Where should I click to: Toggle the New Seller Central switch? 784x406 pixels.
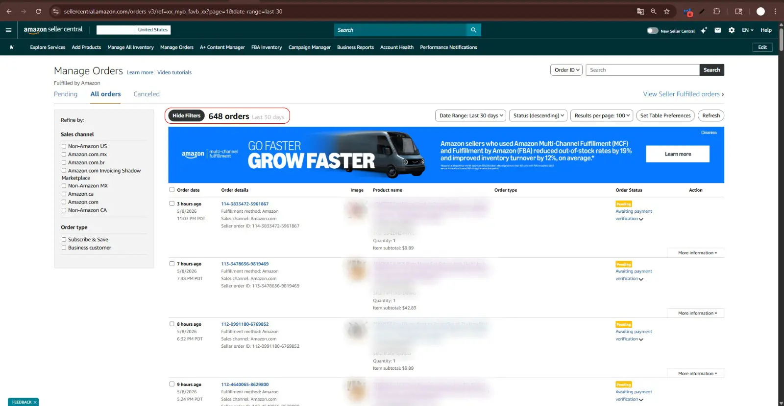coord(652,30)
